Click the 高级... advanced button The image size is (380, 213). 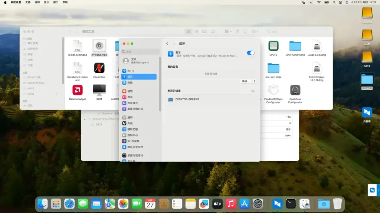coord(246,81)
